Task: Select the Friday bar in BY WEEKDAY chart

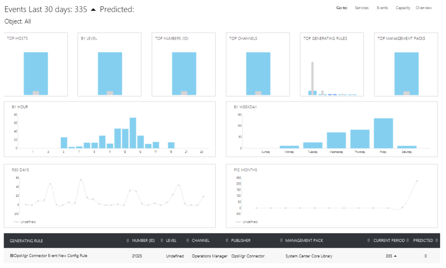Action: [383, 132]
